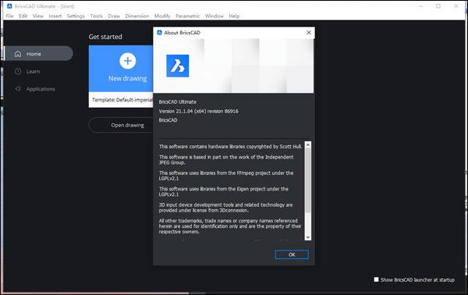The width and height of the screenshot is (468, 295).
Task: Open the Help menu
Action: [234, 16]
